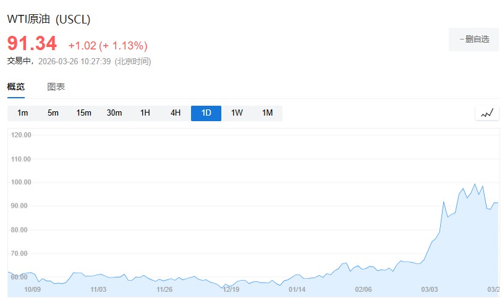Click the 删自选 remove-from-watchlist button
Viewport: 502px width, 298px height.
tap(474, 39)
